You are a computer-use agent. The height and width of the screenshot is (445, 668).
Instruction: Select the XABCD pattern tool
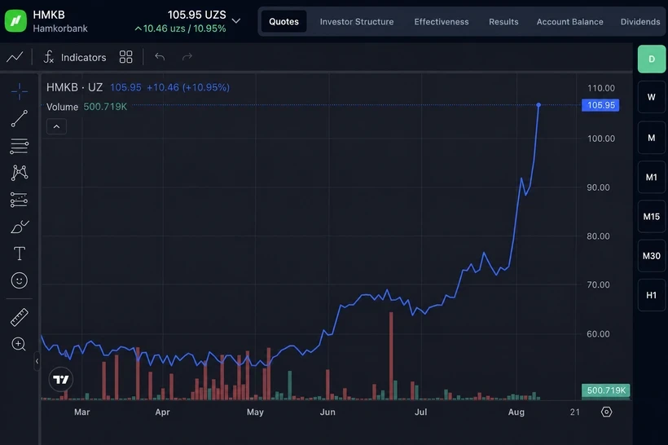pyautogui.click(x=20, y=173)
